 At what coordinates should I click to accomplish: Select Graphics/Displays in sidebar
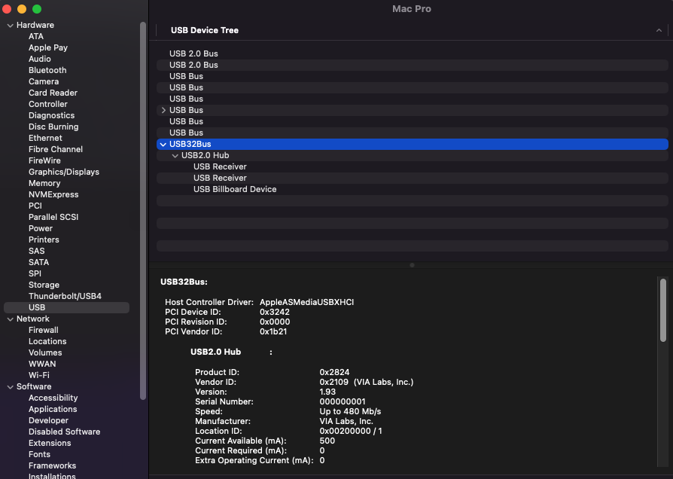[64, 172]
